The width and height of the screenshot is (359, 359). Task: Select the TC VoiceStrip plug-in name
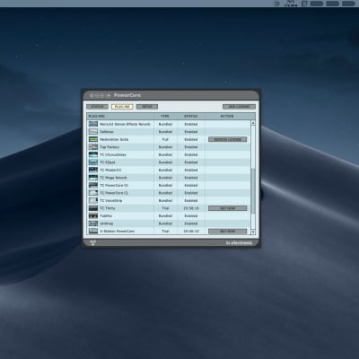(x=111, y=200)
